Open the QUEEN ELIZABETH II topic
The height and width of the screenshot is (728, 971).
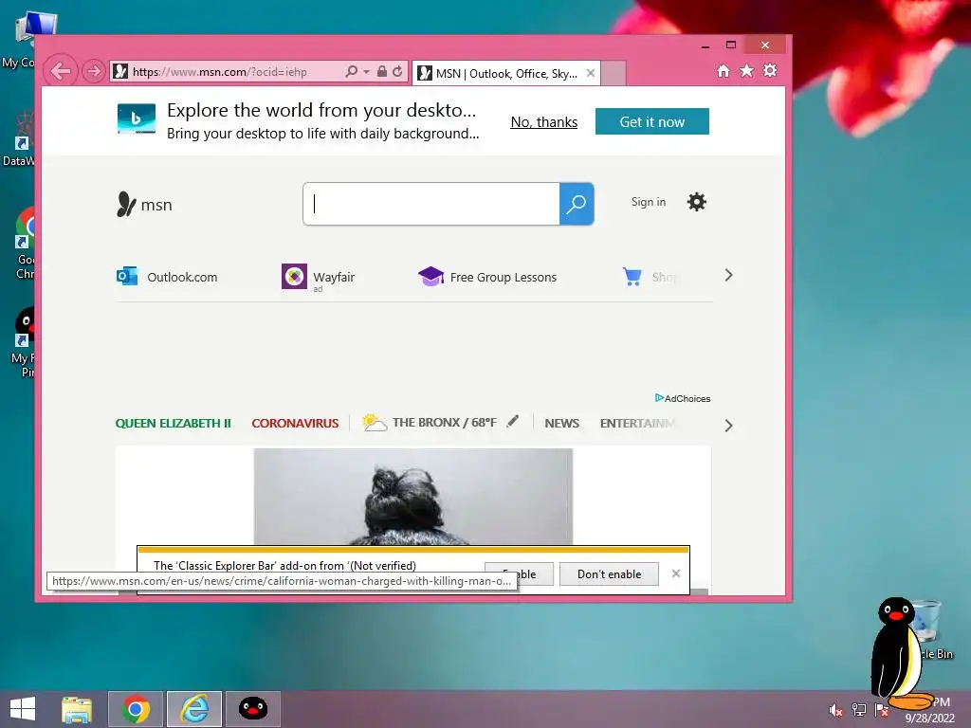[x=173, y=424]
